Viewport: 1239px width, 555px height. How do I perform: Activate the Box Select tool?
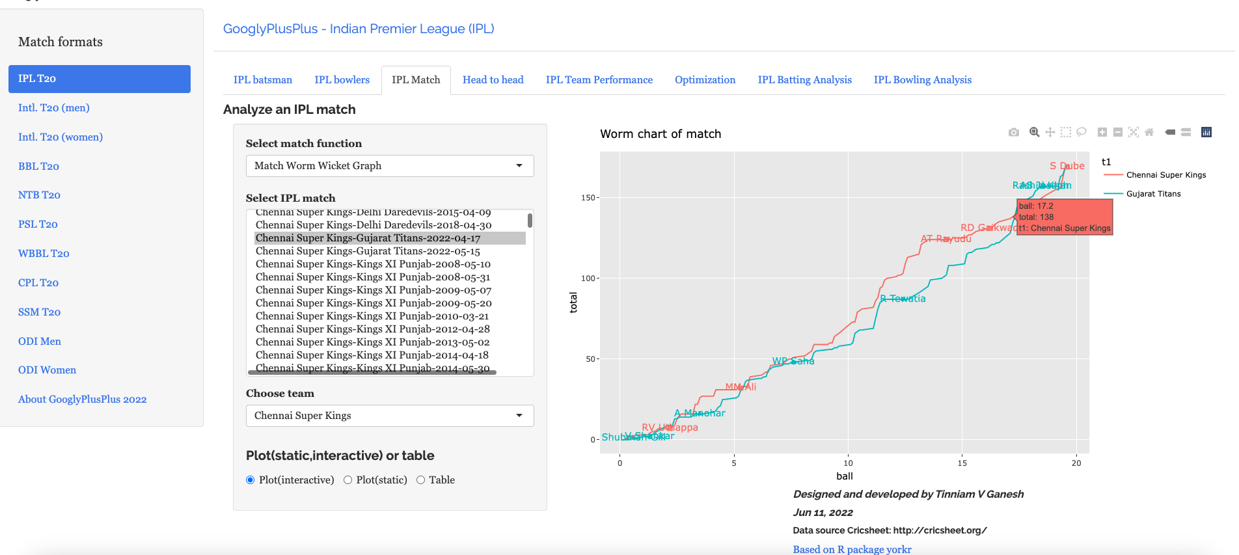click(1065, 132)
